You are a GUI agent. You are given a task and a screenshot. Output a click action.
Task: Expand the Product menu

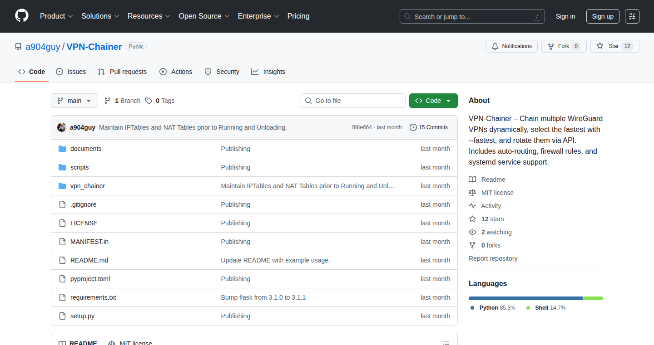click(56, 16)
